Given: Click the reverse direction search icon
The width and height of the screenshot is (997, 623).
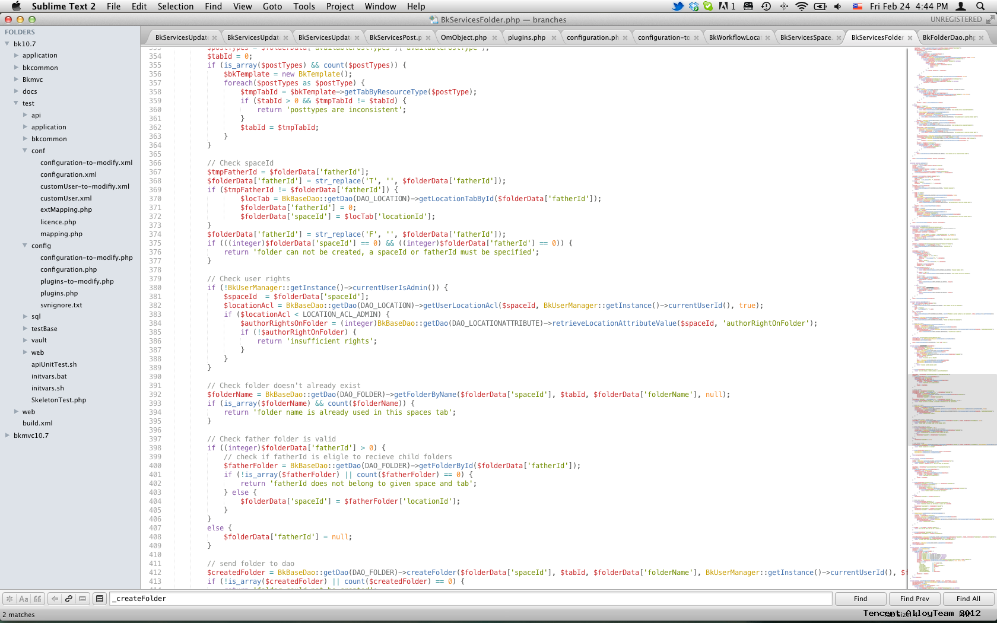Looking at the screenshot, I should (55, 599).
